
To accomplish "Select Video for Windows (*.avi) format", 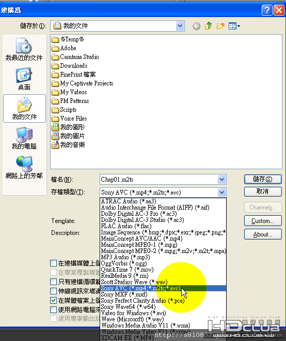I will pyautogui.click(x=133, y=313).
